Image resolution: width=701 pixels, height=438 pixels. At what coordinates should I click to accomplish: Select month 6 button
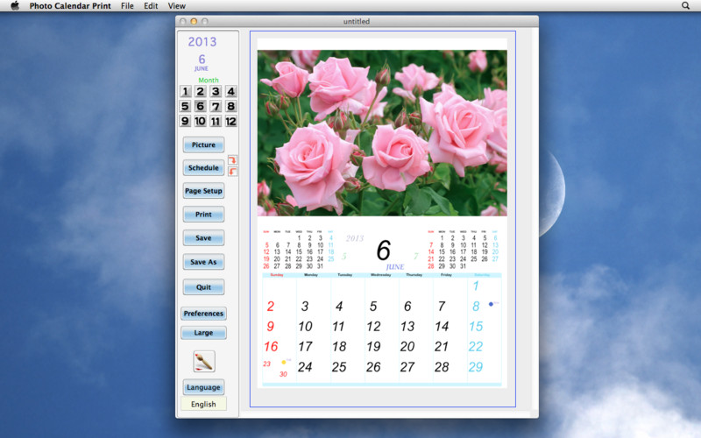(x=201, y=106)
